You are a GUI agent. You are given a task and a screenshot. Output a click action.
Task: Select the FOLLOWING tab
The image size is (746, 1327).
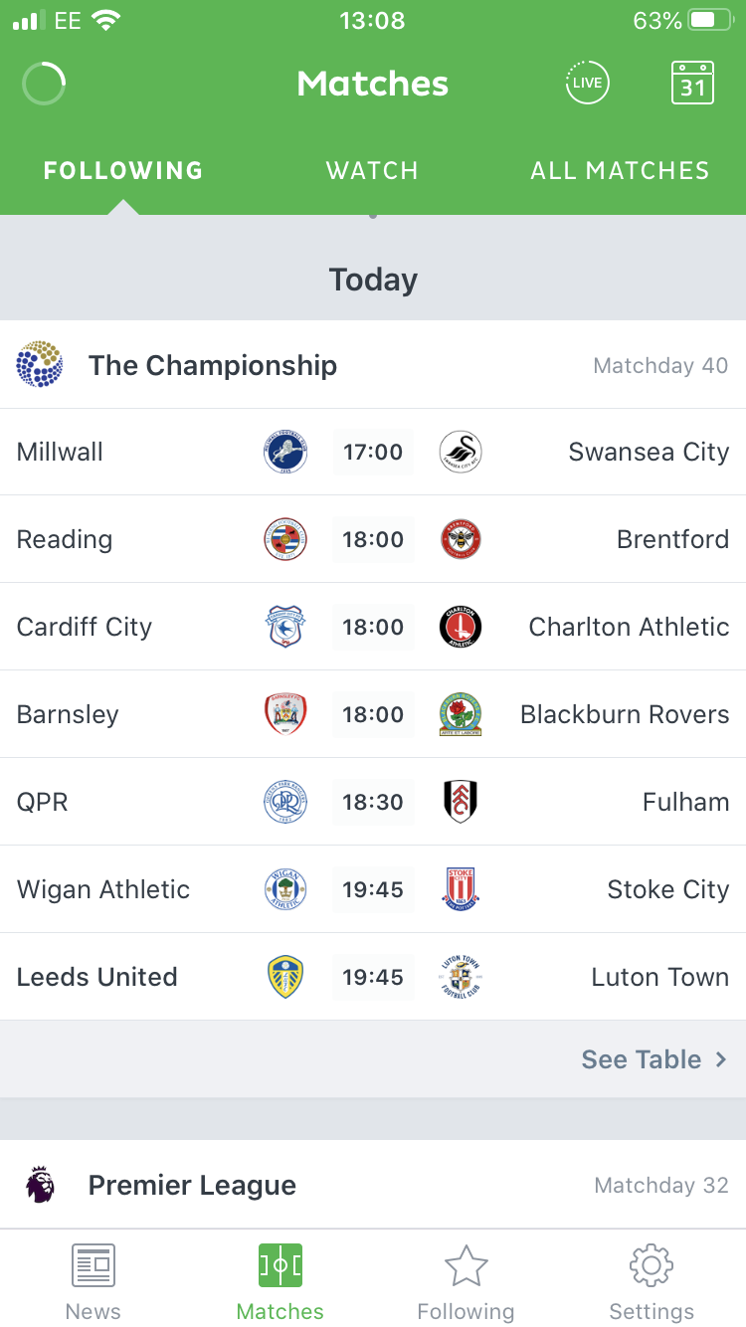(x=123, y=170)
